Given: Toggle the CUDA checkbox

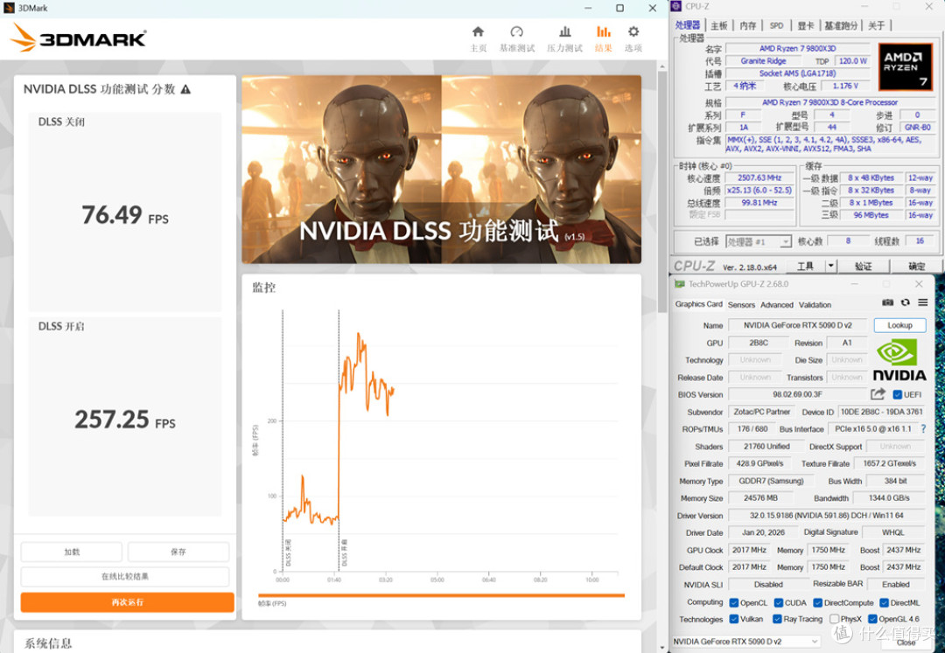Looking at the screenshot, I should [778, 602].
